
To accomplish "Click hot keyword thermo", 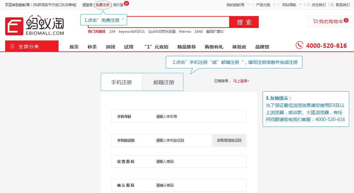I will coord(185,31).
